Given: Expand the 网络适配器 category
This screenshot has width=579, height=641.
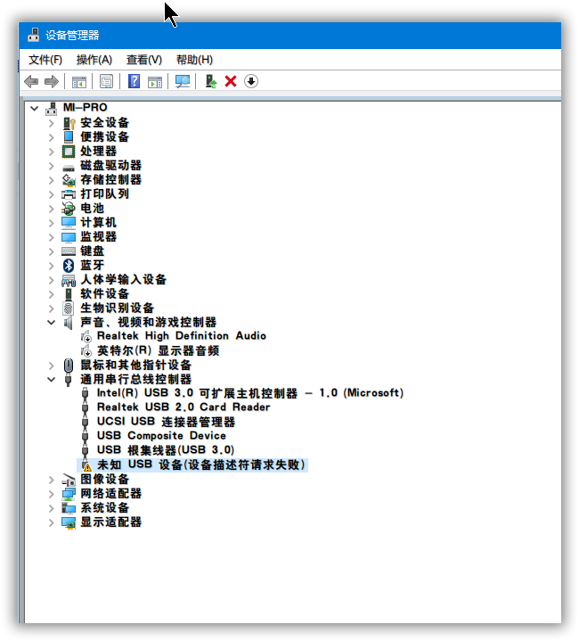Looking at the screenshot, I should (x=52, y=493).
